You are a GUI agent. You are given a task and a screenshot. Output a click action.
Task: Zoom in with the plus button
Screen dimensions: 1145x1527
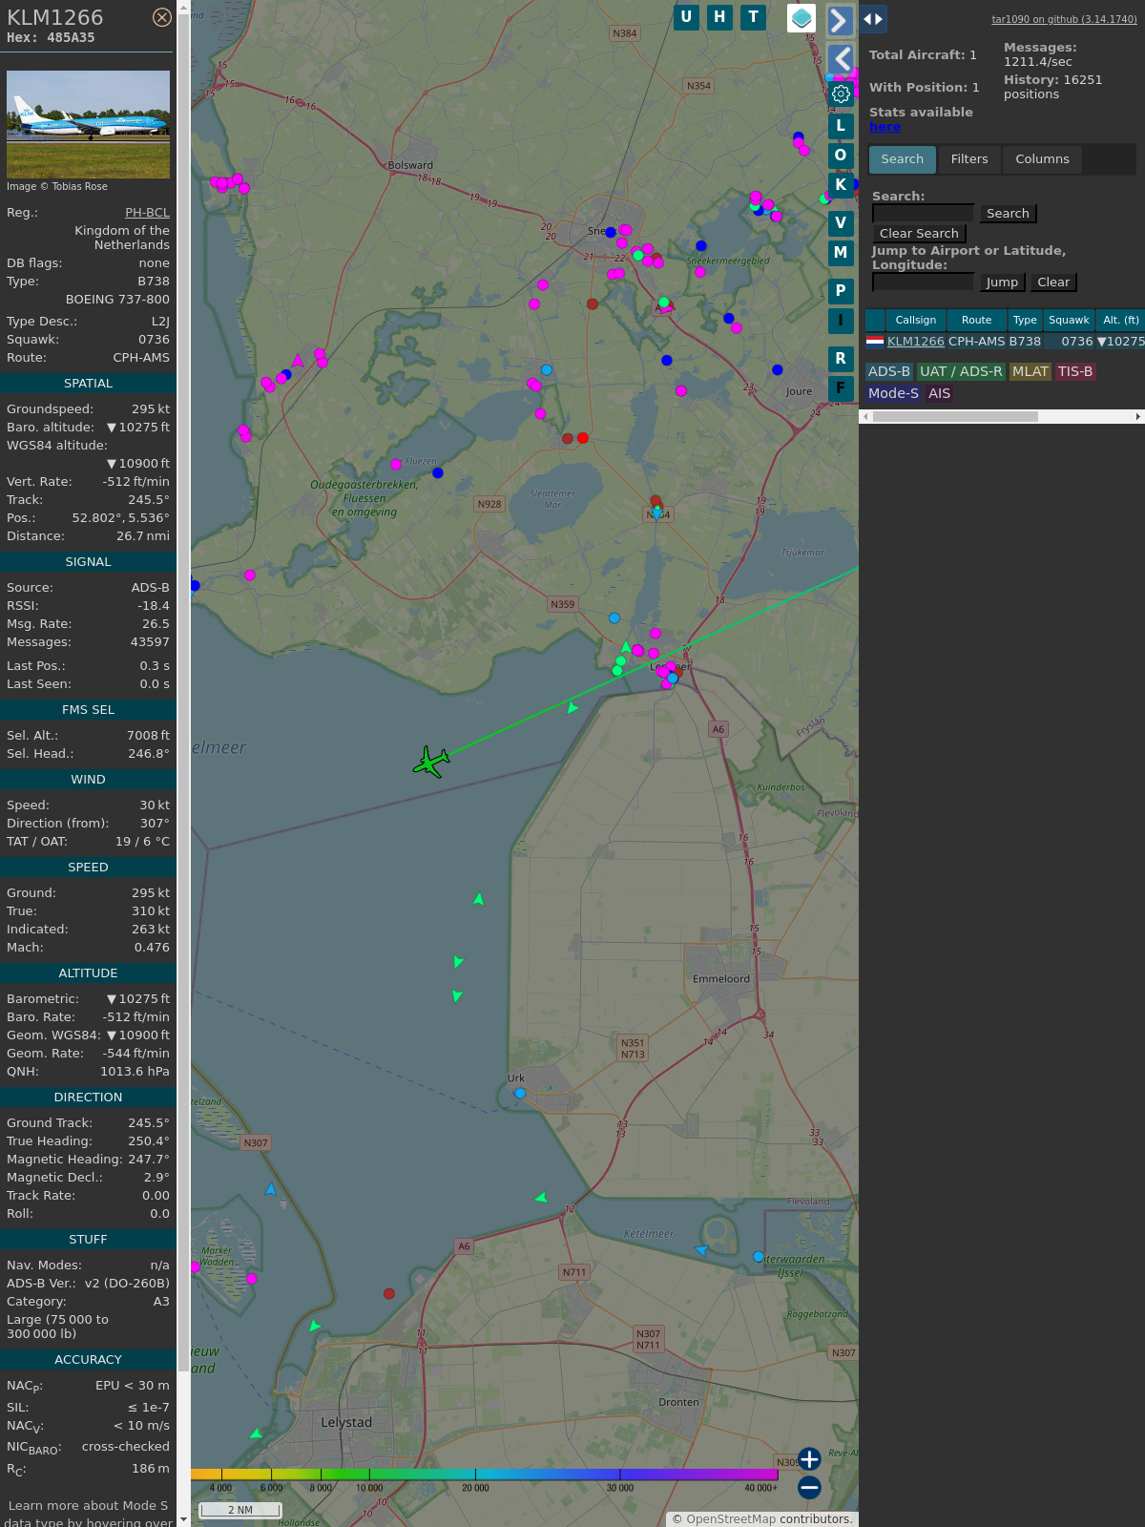(809, 1459)
